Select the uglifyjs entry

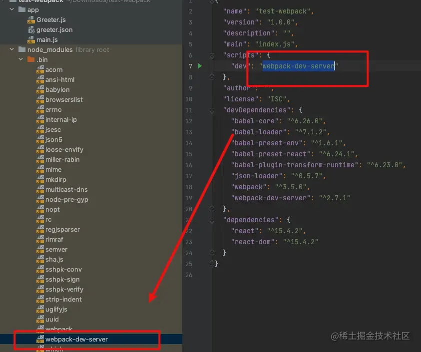pos(56,309)
